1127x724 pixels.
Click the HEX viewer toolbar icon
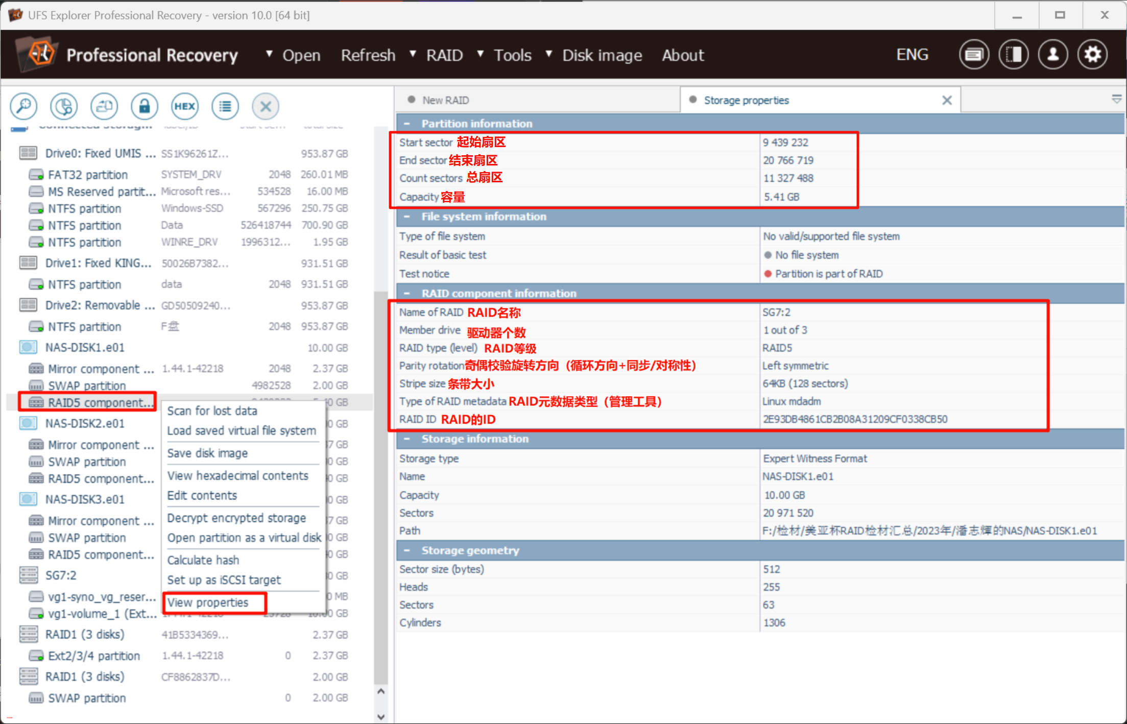coord(184,106)
